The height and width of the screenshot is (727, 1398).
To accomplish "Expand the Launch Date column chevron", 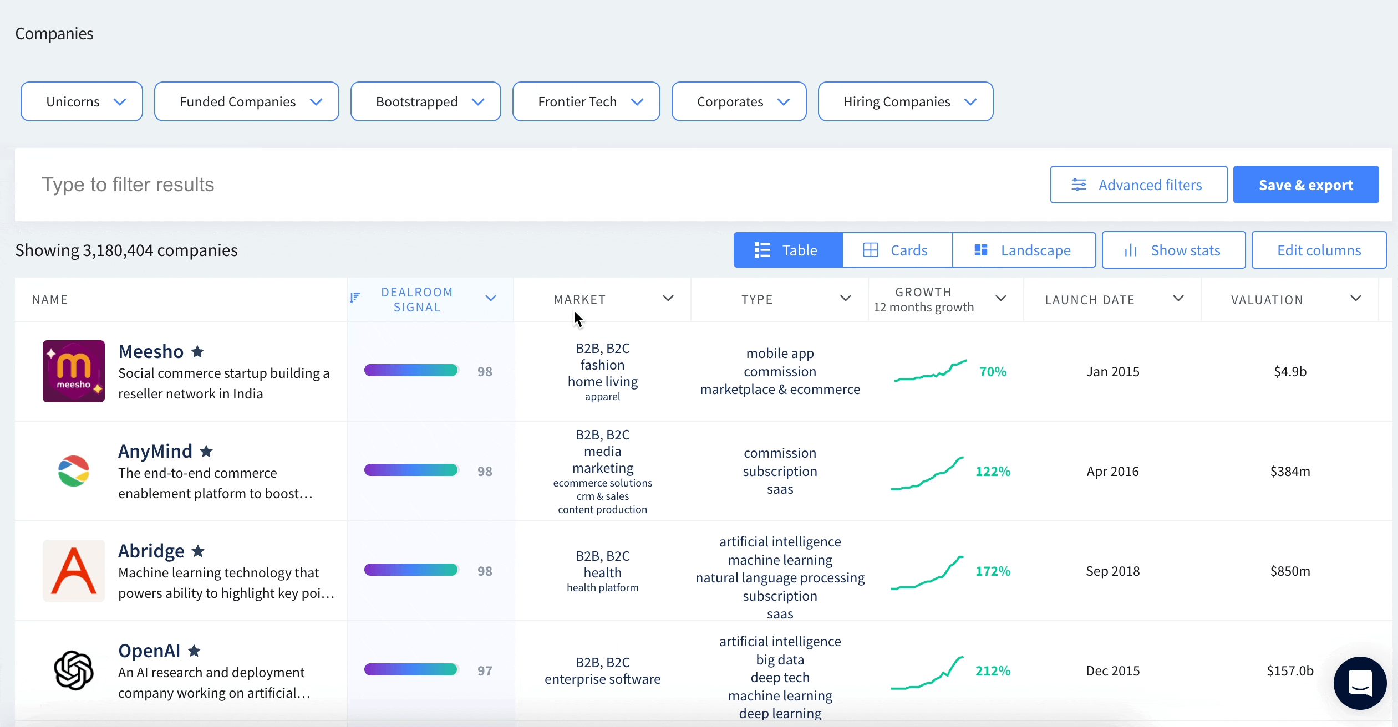I will pyautogui.click(x=1178, y=298).
